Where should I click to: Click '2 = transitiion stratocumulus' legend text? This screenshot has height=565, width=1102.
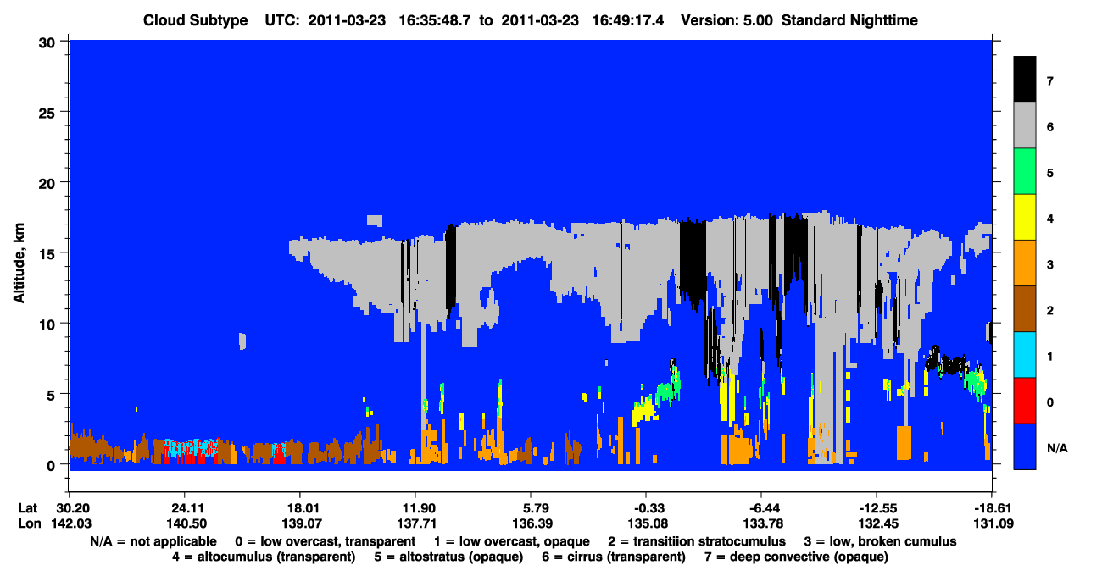(x=697, y=541)
